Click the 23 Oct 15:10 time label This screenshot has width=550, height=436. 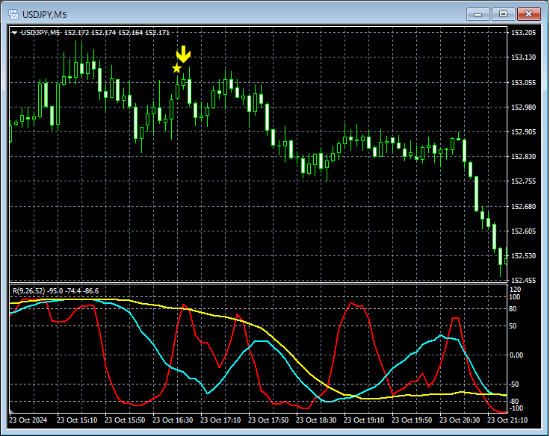coord(77,420)
